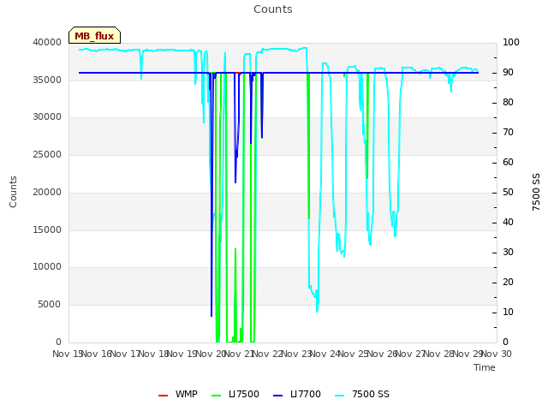Click the blue LI7700 legend swatch
The image size is (548, 411).
(x=277, y=396)
